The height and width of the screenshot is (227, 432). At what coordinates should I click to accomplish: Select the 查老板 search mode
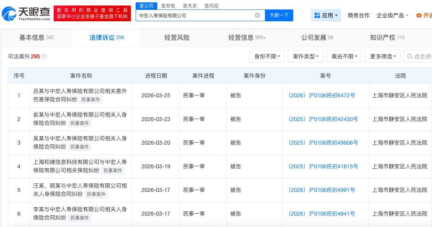pos(168,6)
